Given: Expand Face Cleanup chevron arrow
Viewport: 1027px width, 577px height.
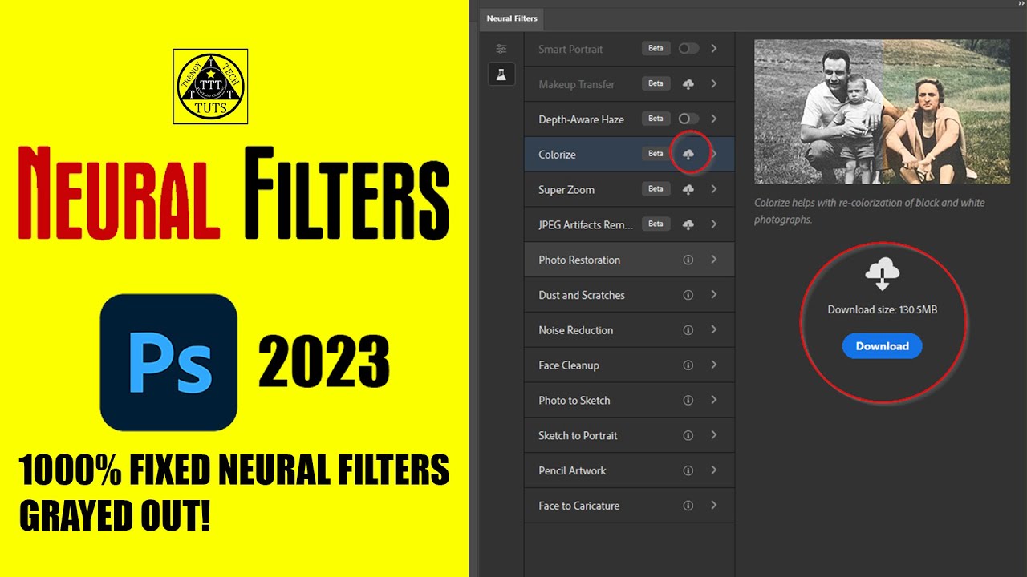Looking at the screenshot, I should tap(713, 365).
